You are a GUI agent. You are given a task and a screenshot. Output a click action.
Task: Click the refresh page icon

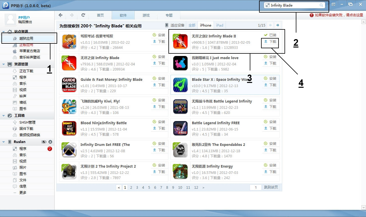pyautogui.click(x=83, y=15)
